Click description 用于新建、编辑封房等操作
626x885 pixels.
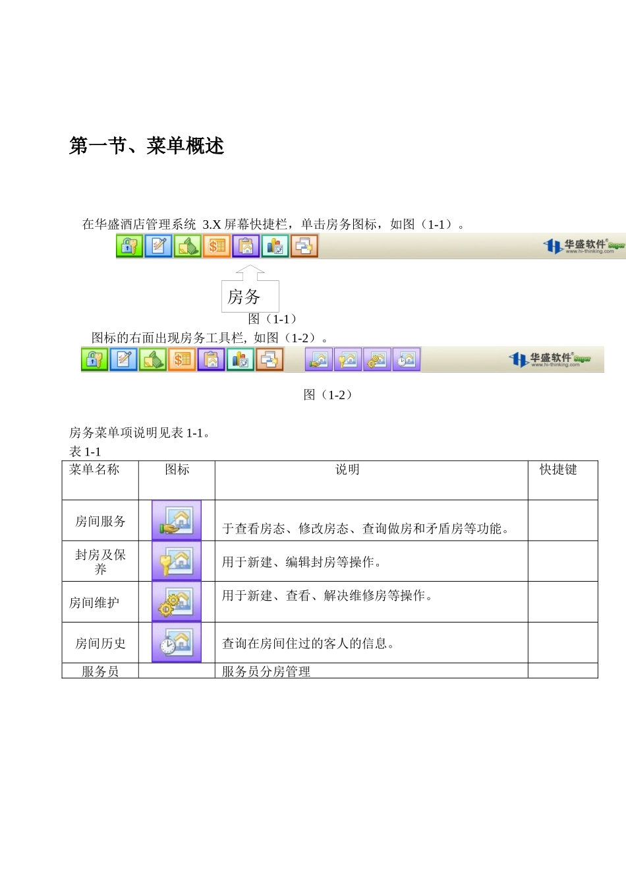(x=303, y=563)
